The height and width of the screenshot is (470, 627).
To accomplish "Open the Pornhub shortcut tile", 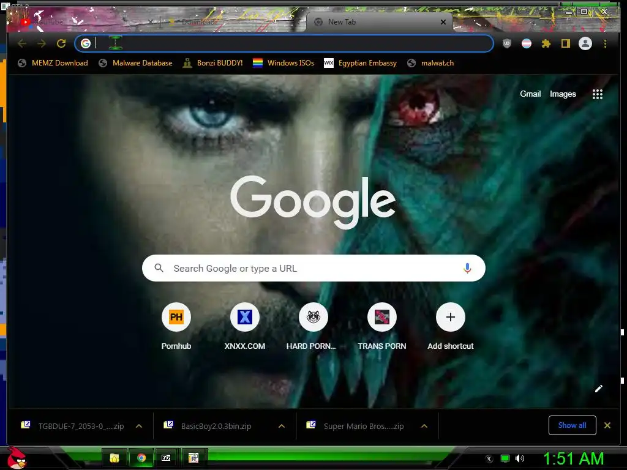I will tap(176, 327).
